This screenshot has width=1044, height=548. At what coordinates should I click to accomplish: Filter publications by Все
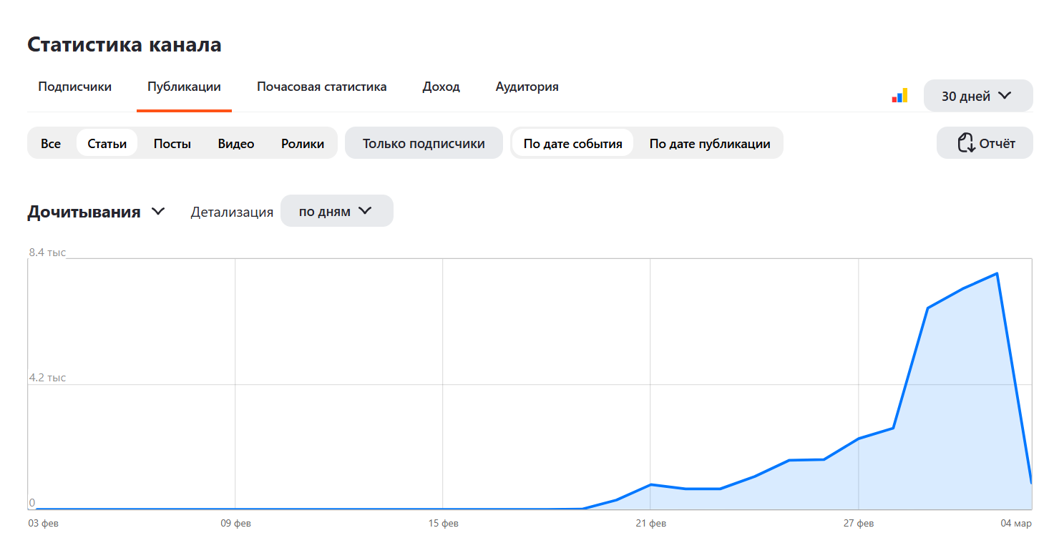pyautogui.click(x=51, y=143)
